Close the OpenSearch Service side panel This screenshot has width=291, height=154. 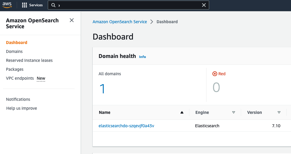(x=72, y=20)
